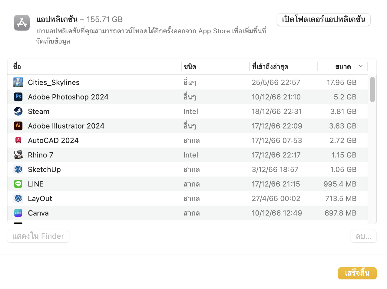Click the แสดงใน Finder button
This screenshot has height=289, width=387.
(38, 236)
